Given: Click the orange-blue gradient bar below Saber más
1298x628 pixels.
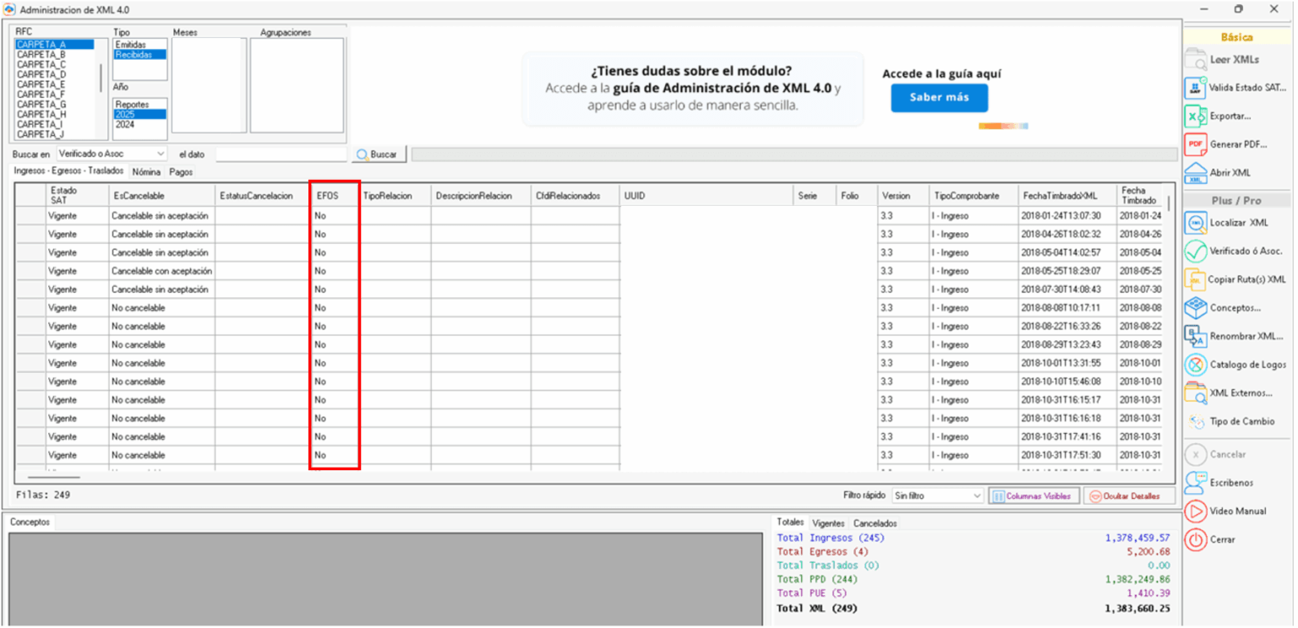Looking at the screenshot, I should 1004,125.
